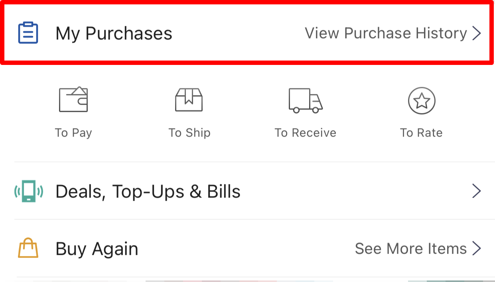
Task: Click the To Receive text label
Action: [305, 133]
